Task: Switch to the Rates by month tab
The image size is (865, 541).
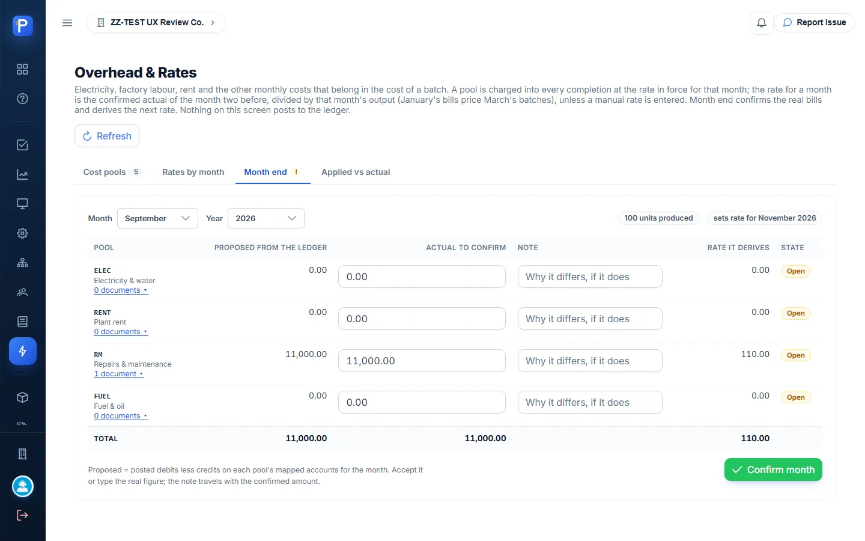Action: 193,172
